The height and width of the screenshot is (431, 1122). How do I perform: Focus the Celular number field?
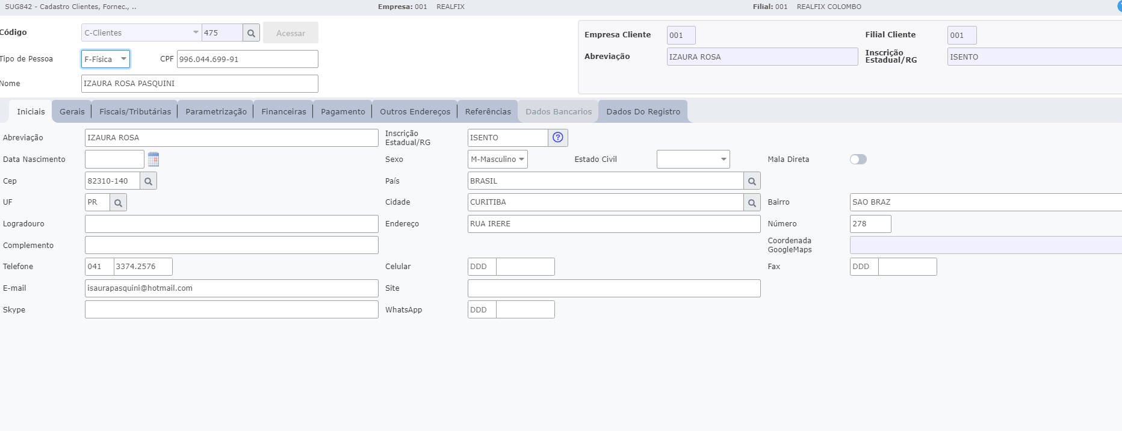click(x=525, y=267)
